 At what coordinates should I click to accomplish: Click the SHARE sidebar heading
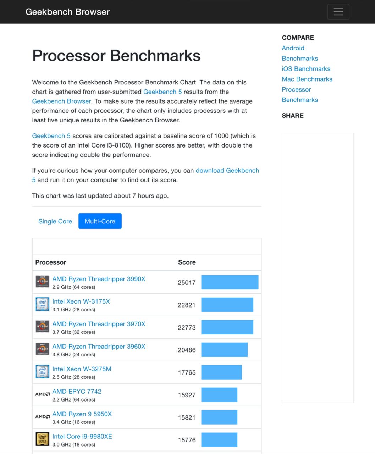(x=293, y=116)
